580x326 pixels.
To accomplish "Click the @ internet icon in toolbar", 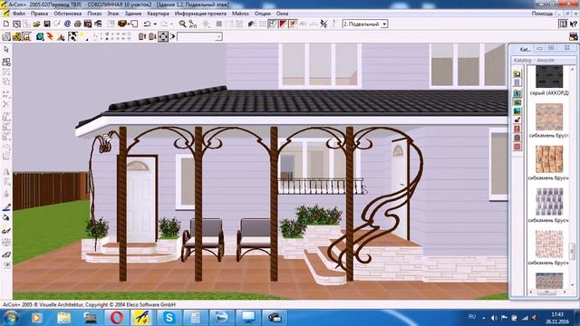I will tap(67, 24).
